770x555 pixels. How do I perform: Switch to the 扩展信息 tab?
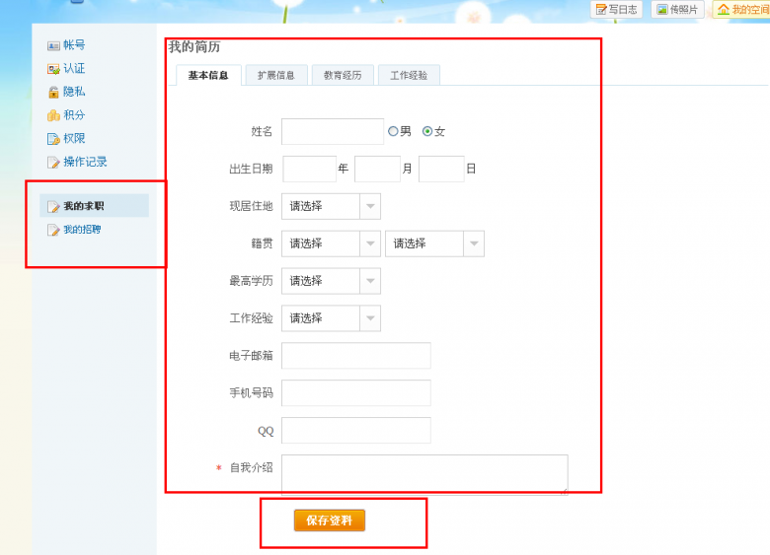pos(276,76)
